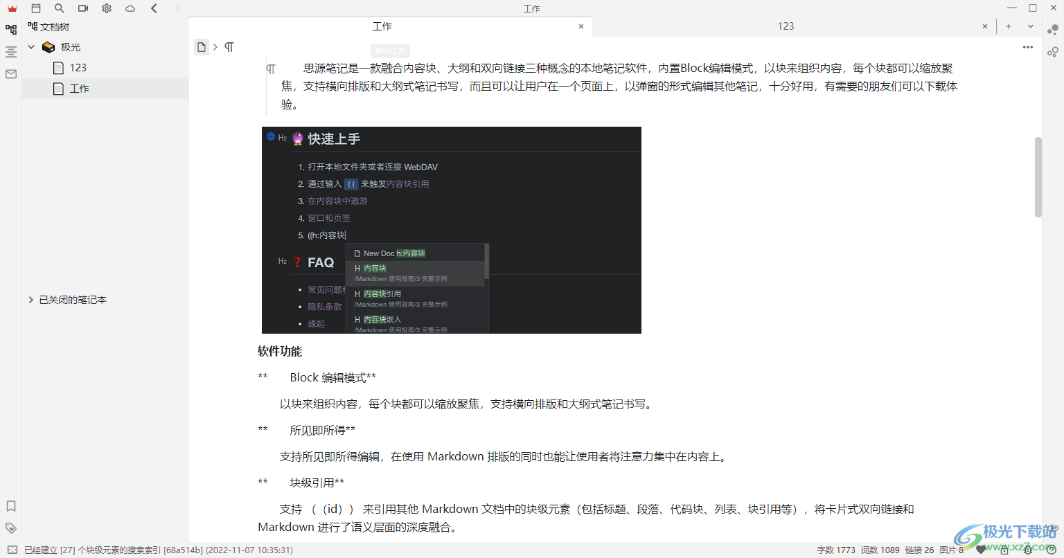Toggle the heart like icon in status bar
This screenshot has width=1064, height=558.
tap(980, 550)
